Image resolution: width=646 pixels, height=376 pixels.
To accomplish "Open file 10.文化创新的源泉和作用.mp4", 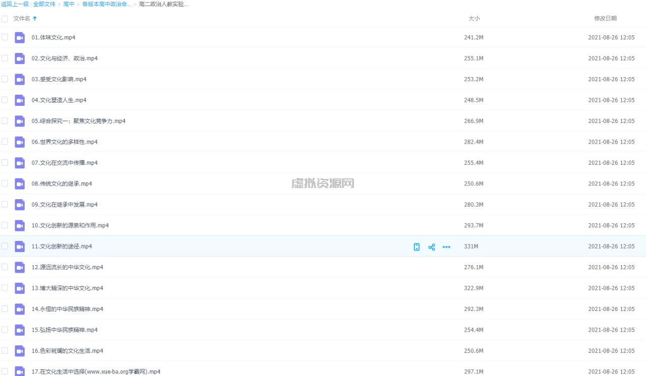I will [x=70, y=225].
